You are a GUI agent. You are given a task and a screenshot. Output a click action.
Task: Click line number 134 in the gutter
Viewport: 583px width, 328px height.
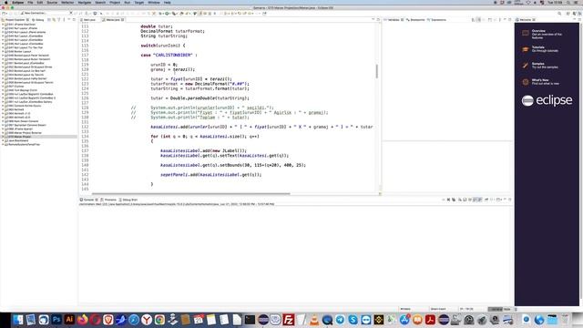coord(85,136)
